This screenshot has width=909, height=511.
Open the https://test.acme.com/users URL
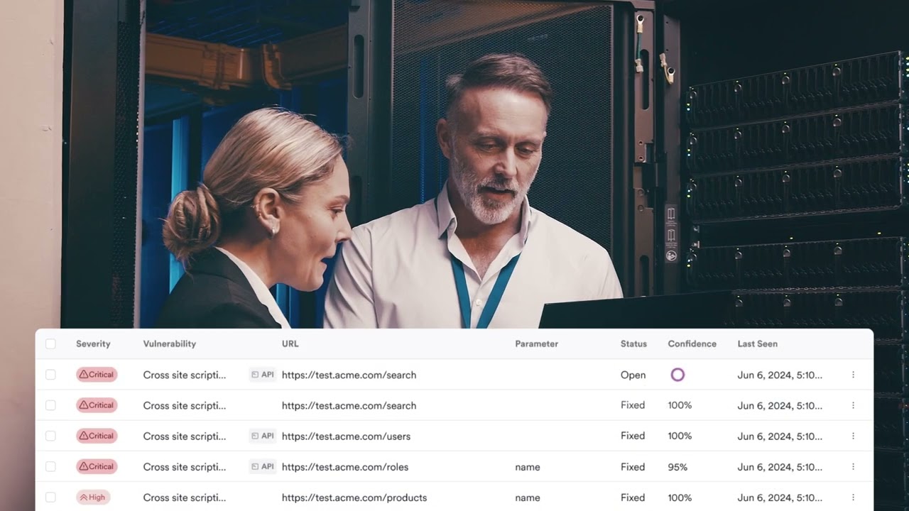tap(346, 436)
